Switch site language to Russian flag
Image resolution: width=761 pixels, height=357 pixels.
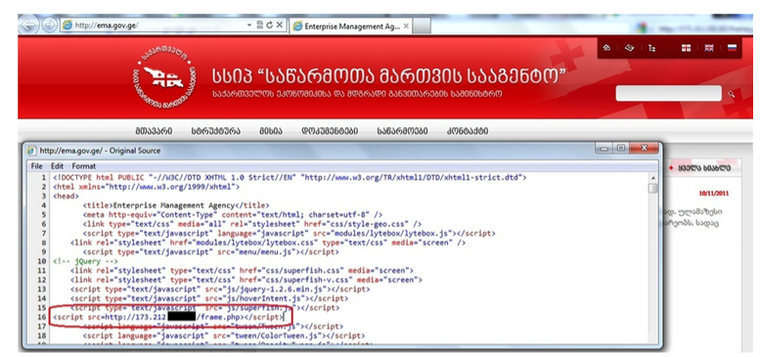click(732, 48)
